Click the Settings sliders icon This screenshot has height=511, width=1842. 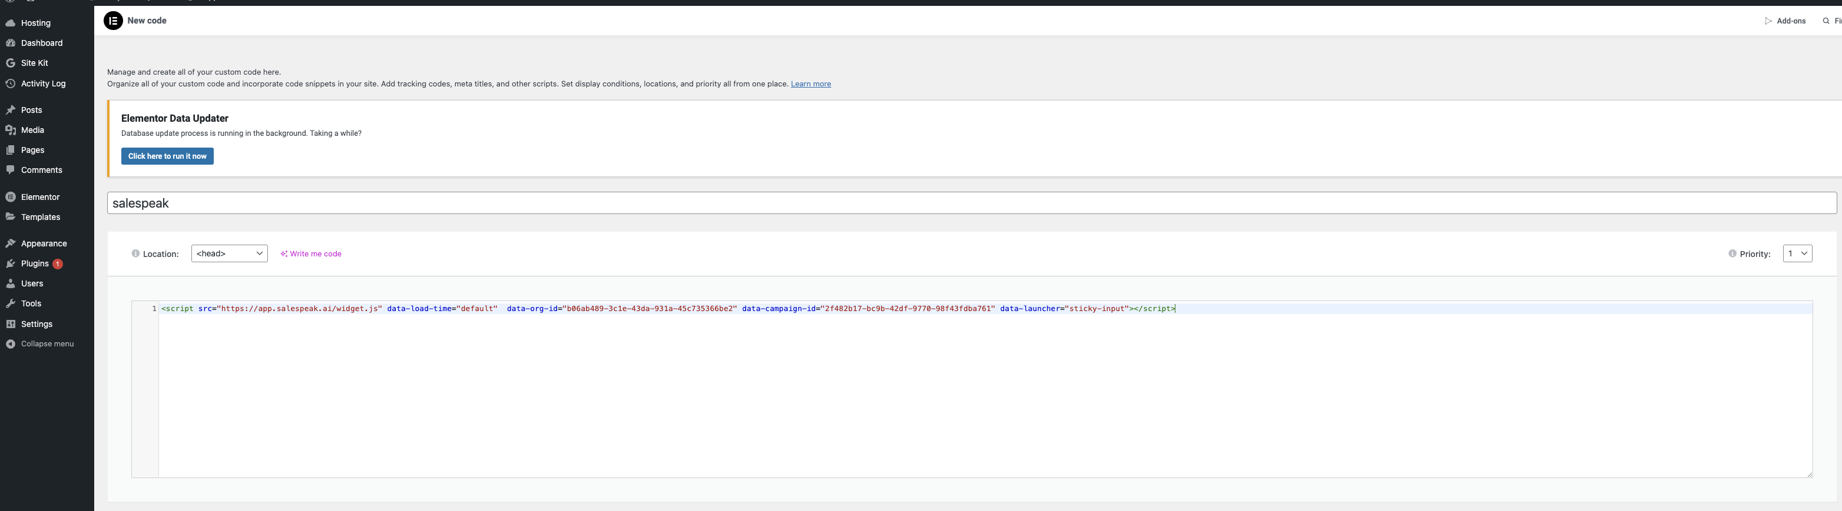(x=11, y=324)
